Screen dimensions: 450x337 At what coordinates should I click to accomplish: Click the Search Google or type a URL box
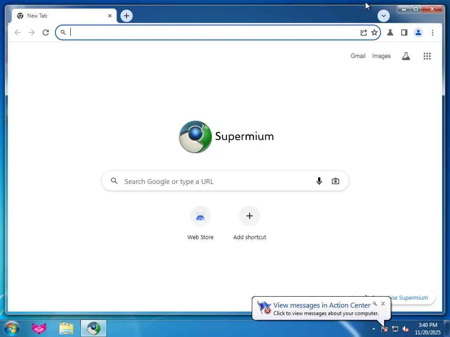pyautogui.click(x=225, y=181)
